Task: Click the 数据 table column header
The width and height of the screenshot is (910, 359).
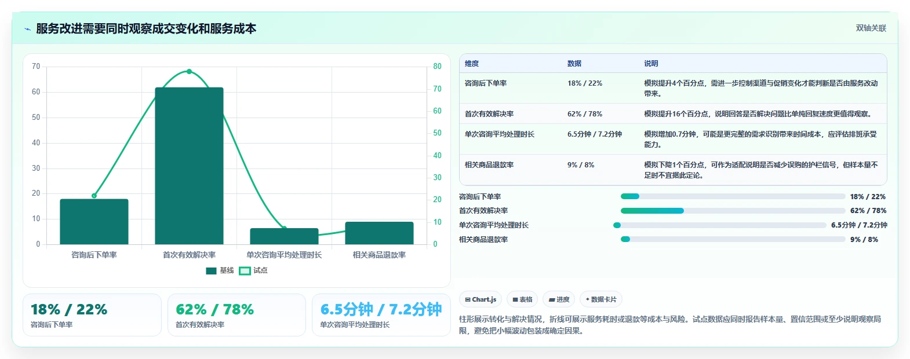Action: click(x=574, y=64)
